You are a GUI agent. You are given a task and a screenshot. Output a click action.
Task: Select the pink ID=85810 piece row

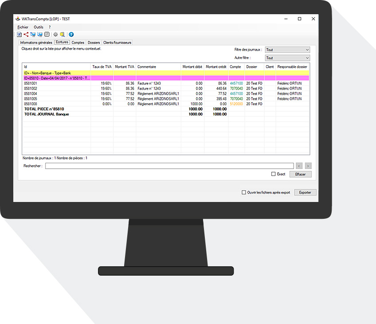pyautogui.click(x=57, y=78)
